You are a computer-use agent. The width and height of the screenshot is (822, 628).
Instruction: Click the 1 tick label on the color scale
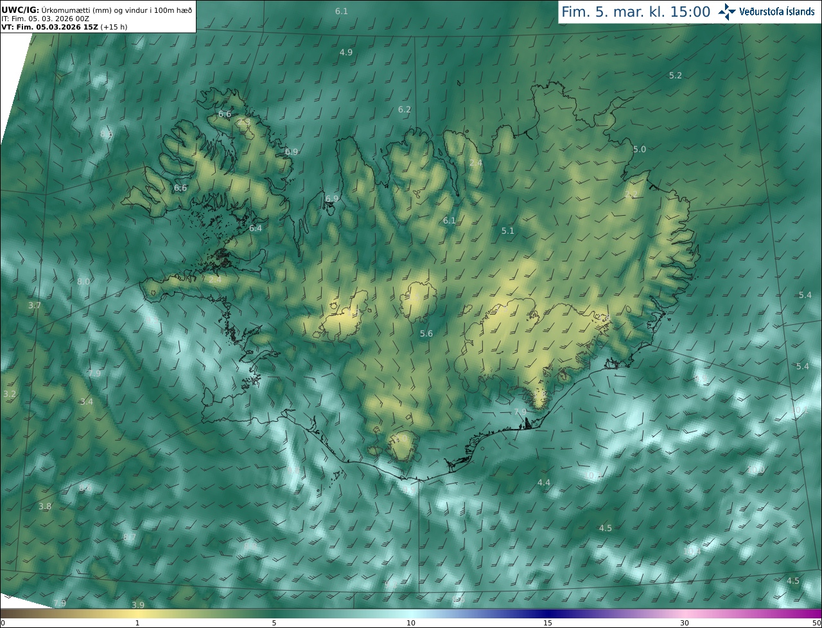(x=137, y=623)
